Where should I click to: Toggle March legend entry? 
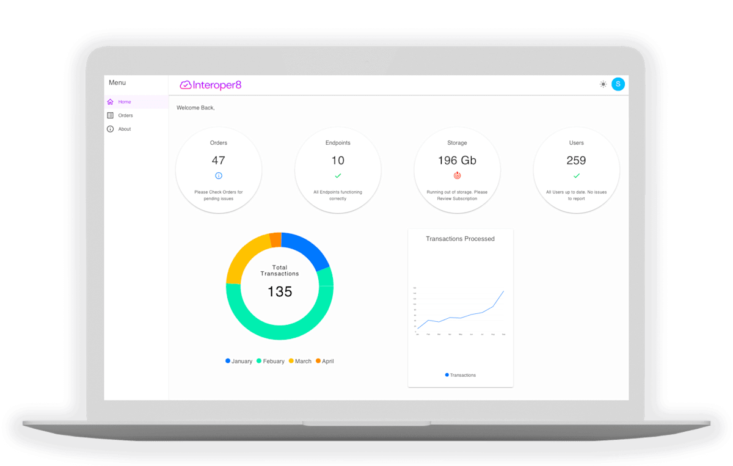pos(300,361)
